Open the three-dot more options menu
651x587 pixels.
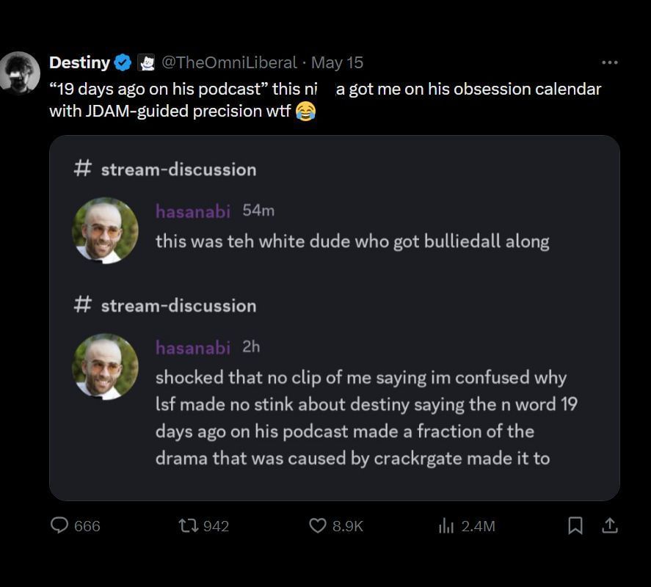pyautogui.click(x=609, y=62)
